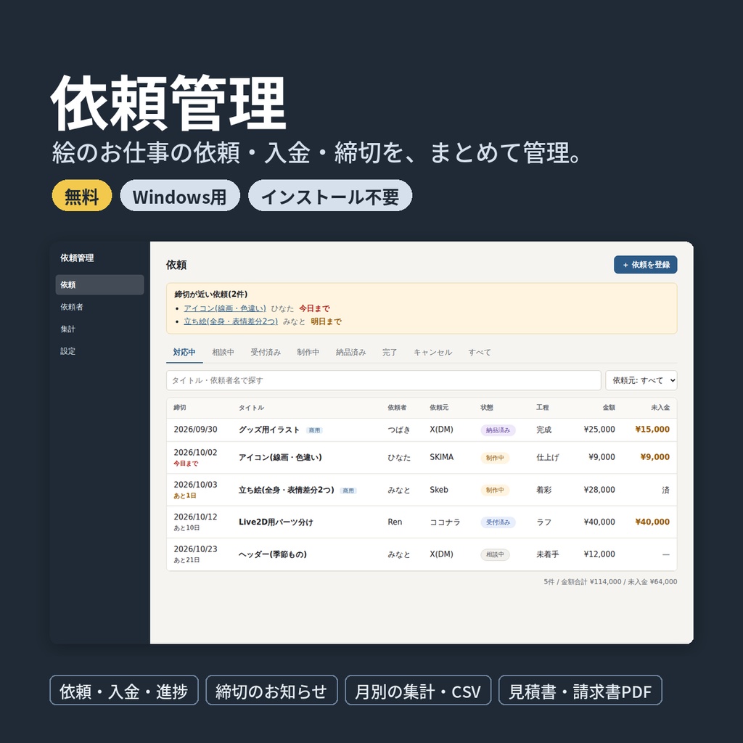Focus the タイトル・依頼者名で探す search field
The height and width of the screenshot is (743, 743).
[383, 380]
